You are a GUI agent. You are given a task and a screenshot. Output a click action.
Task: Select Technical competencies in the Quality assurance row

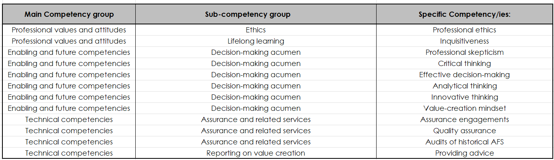69,131
